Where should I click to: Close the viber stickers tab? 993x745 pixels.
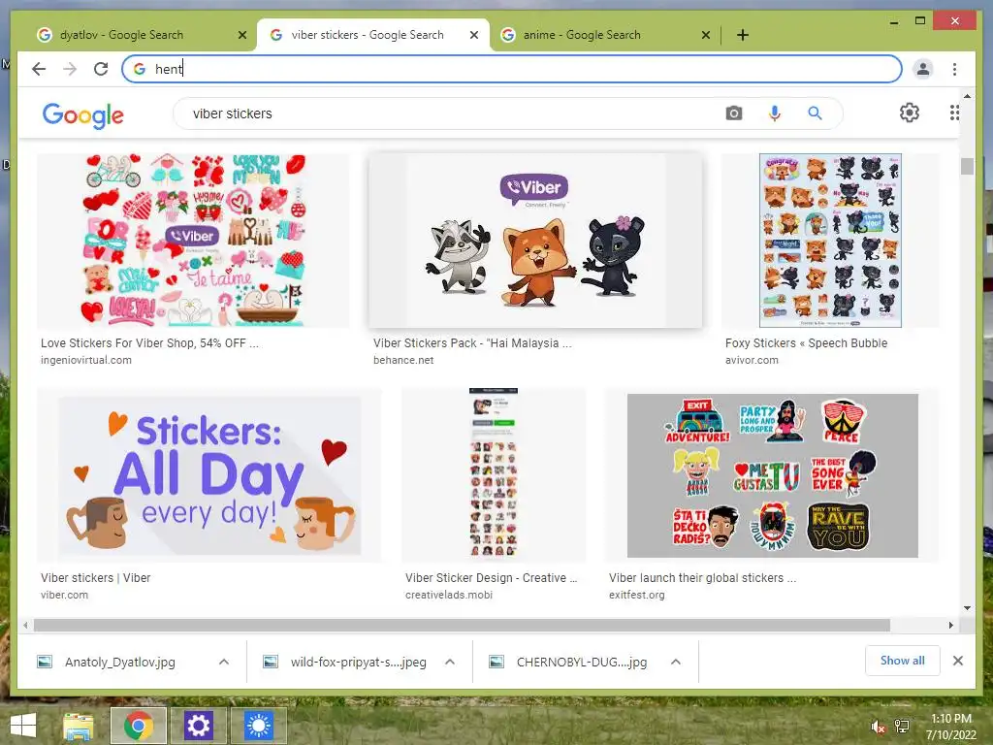(x=473, y=36)
